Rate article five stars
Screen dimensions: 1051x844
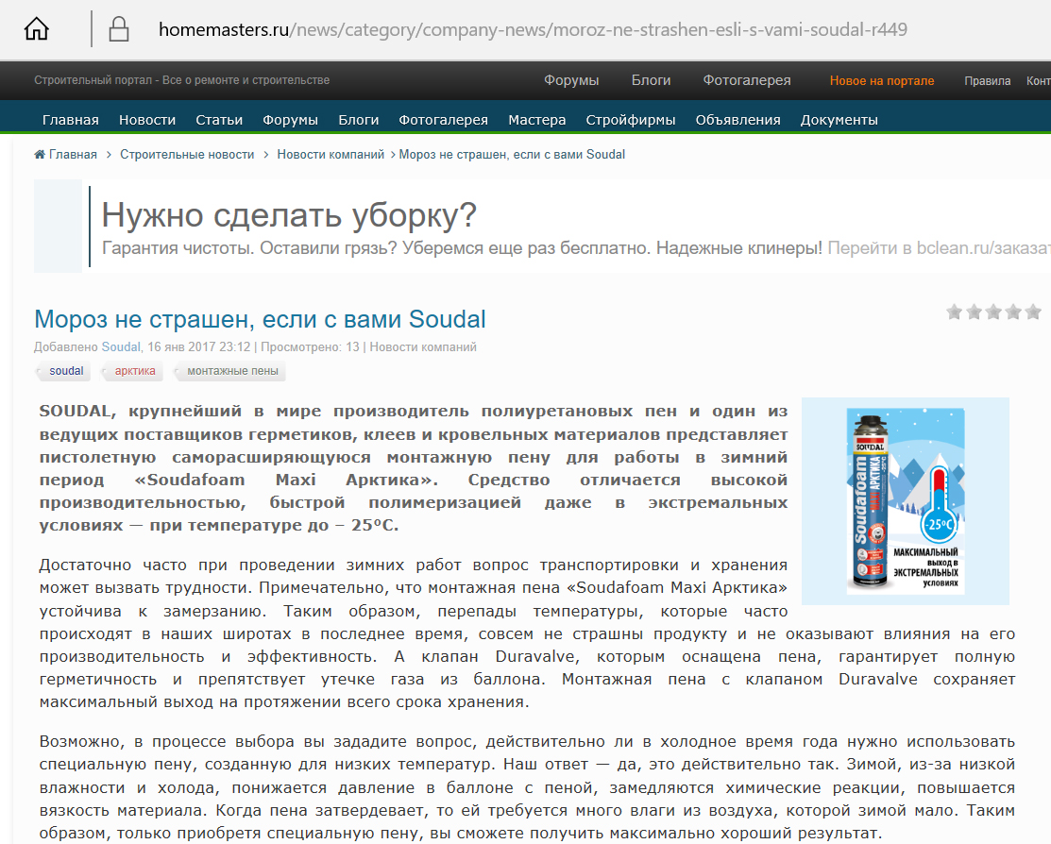click(1033, 312)
